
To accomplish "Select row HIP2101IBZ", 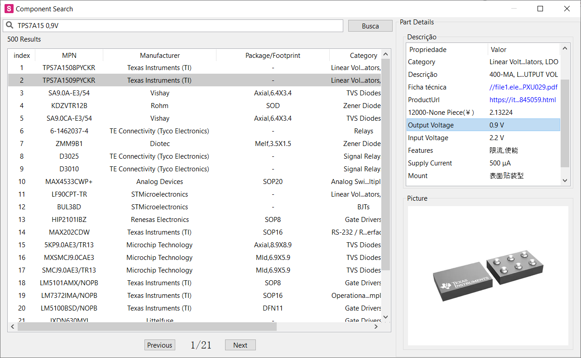I will coord(195,220).
